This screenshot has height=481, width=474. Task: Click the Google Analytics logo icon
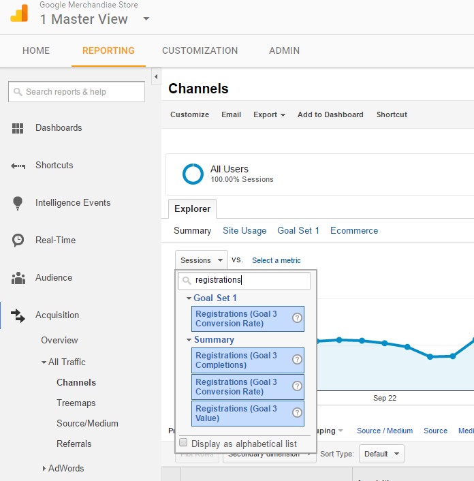click(19, 13)
